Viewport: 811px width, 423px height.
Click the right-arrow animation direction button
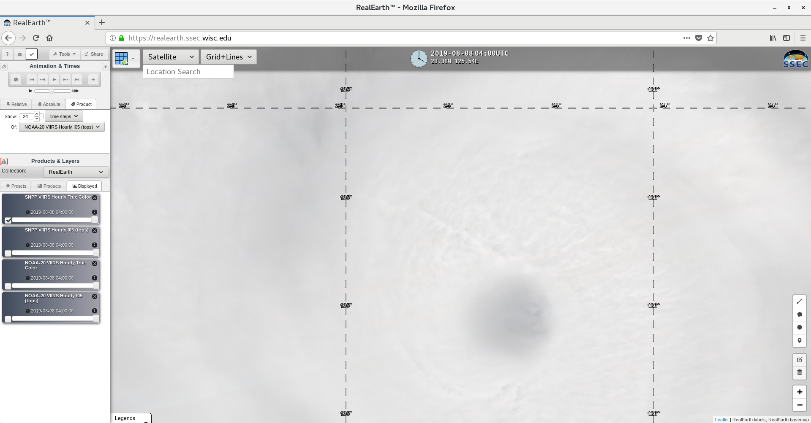point(93,79)
